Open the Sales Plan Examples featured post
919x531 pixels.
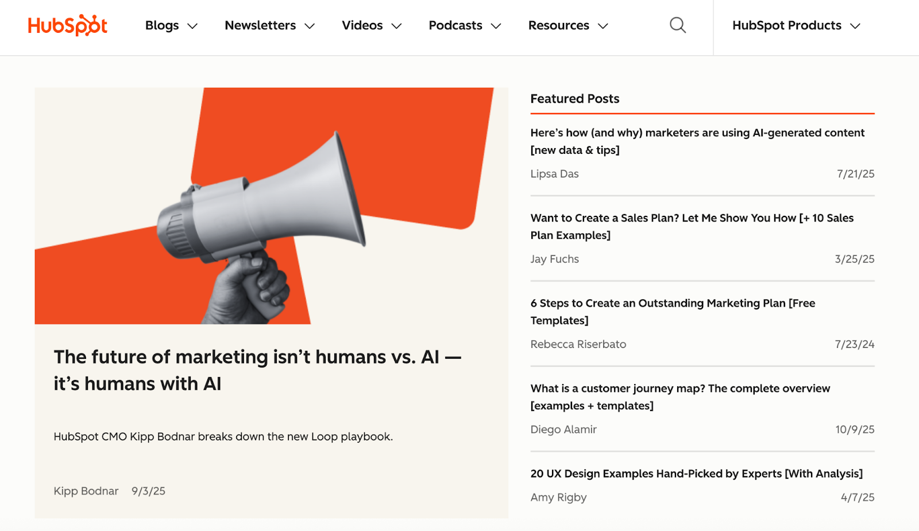(x=692, y=226)
